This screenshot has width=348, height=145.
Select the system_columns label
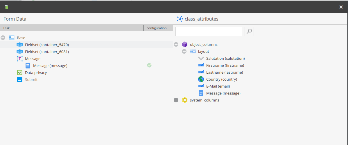[x=205, y=100]
